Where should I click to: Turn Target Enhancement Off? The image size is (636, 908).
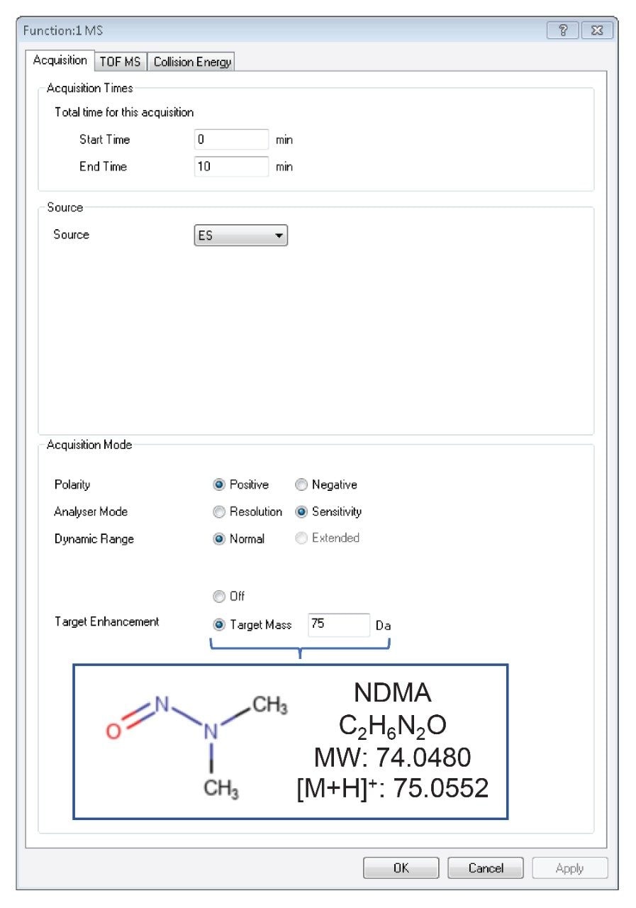219,597
